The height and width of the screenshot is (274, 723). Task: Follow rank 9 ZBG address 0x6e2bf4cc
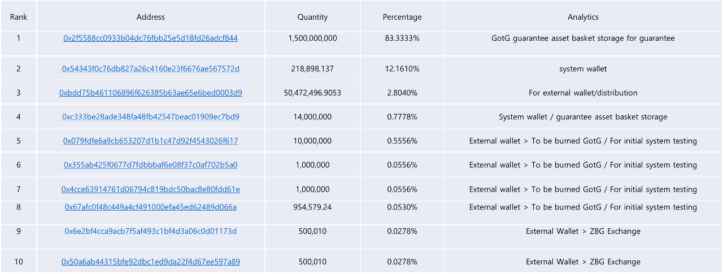tap(150, 231)
